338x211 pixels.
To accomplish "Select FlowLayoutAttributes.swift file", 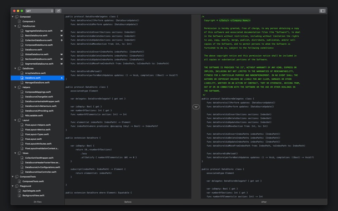I will 38,144.
